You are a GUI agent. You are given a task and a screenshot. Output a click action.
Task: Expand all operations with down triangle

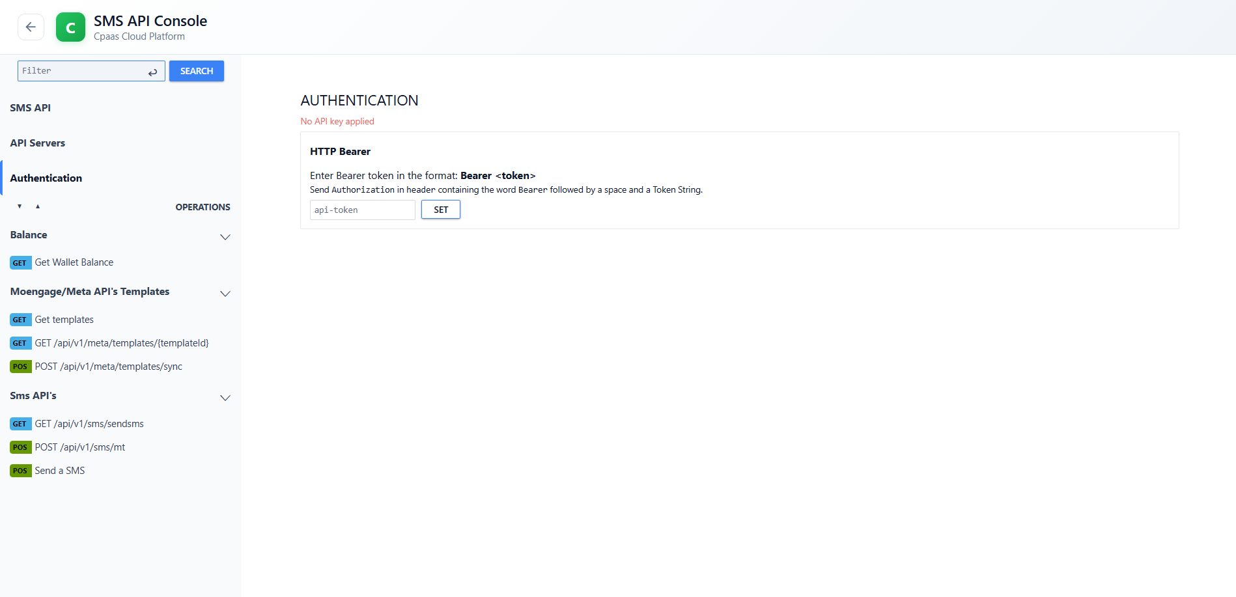pos(20,206)
